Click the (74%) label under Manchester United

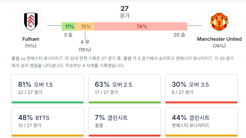(x=219, y=46)
